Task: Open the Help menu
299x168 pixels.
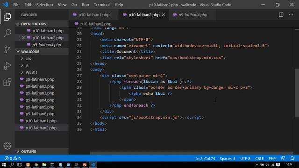Action: coord(119,5)
